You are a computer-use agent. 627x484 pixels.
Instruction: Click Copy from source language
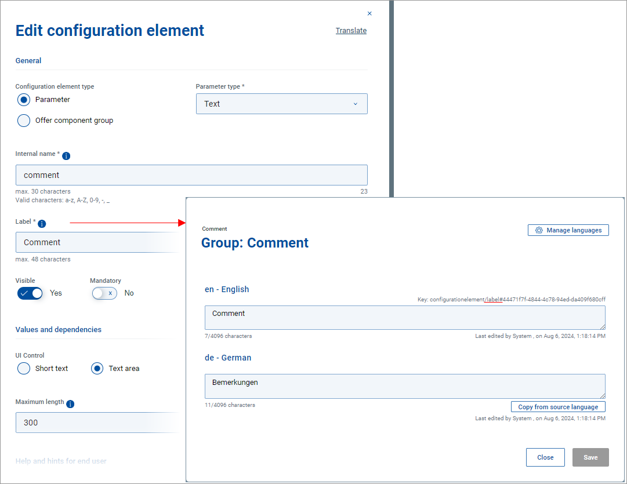tap(557, 406)
